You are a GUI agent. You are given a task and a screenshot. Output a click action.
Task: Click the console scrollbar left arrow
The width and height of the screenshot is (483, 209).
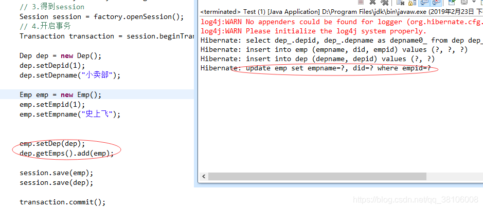(x=203, y=177)
